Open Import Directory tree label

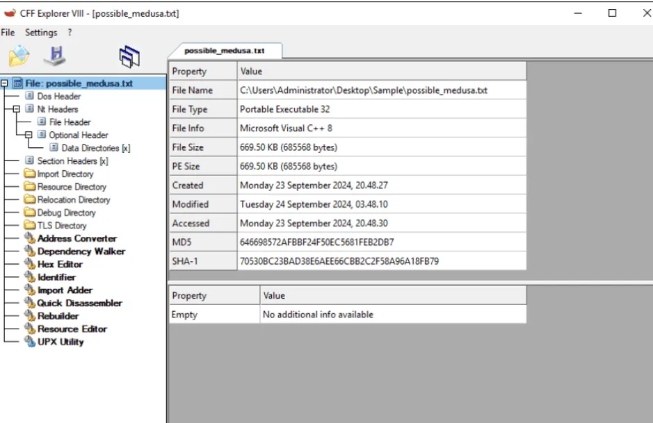(x=65, y=174)
